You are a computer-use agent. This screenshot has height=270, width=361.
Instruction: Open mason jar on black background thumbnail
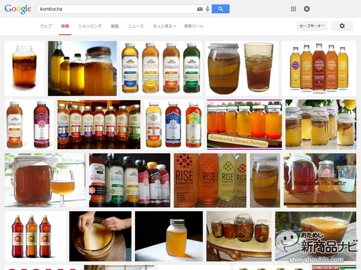tap(169, 236)
